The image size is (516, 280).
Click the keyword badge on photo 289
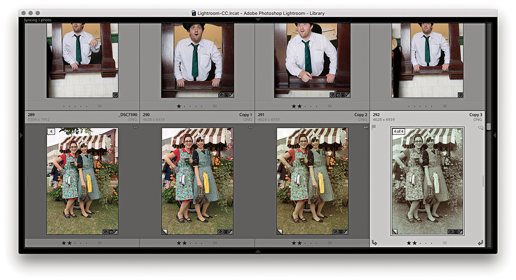[106, 231]
